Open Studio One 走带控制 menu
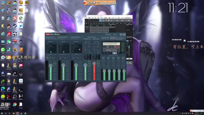The height and width of the screenshot is (115, 204). point(105,18)
